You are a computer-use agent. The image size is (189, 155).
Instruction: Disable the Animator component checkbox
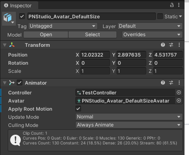pyautogui.click(x=20, y=83)
